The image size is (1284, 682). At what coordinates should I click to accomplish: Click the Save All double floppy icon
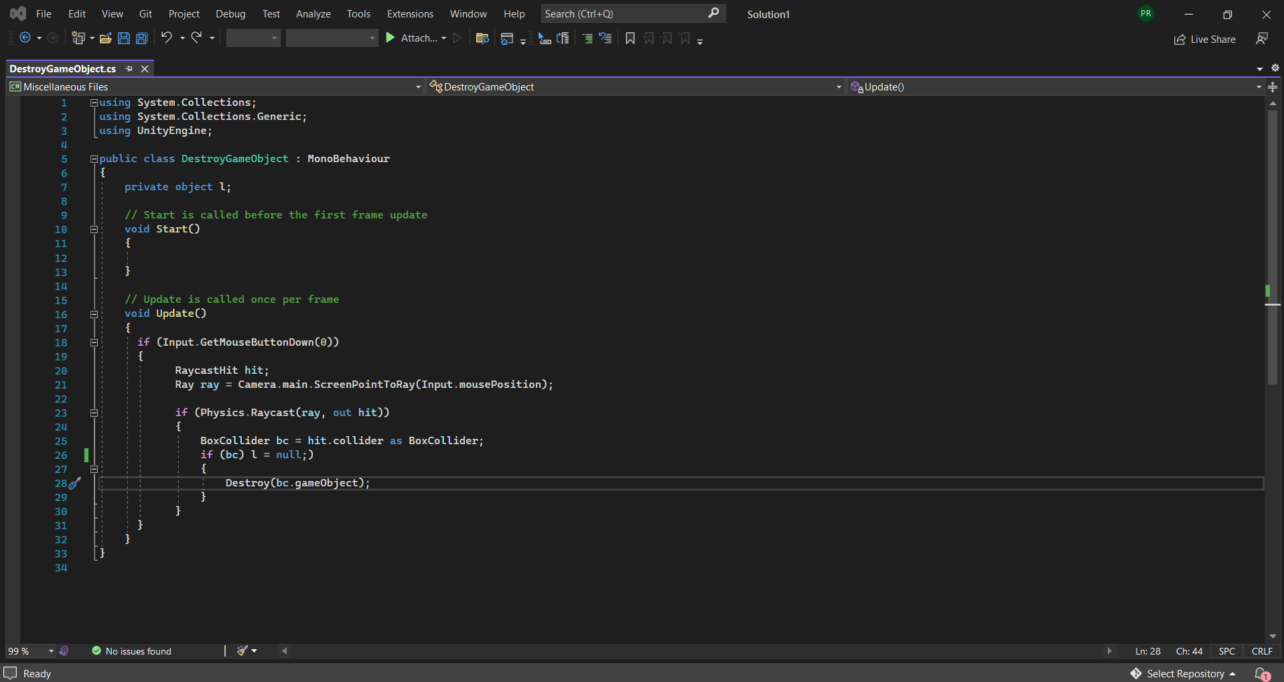[x=142, y=38]
